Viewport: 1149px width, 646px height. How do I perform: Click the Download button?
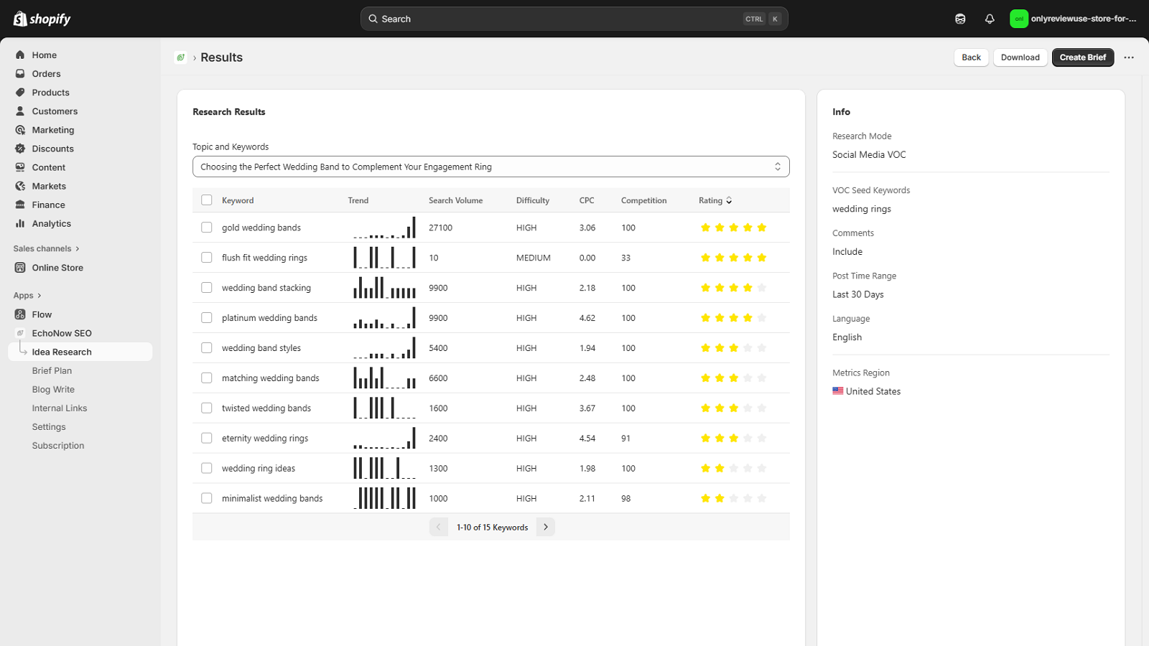pyautogui.click(x=1020, y=57)
